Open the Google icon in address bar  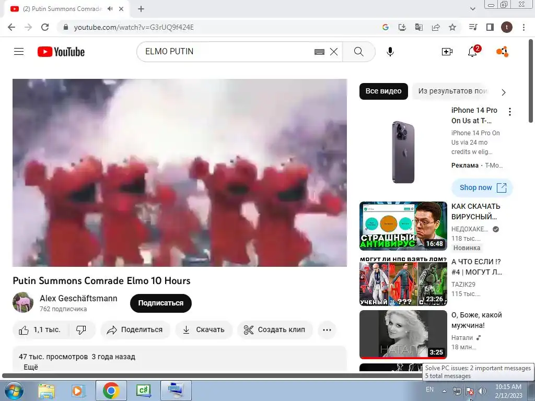pyautogui.click(x=386, y=27)
